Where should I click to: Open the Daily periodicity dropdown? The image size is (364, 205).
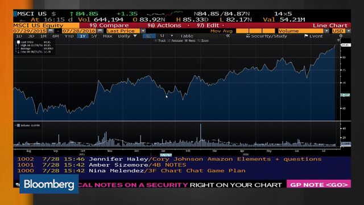127,36
